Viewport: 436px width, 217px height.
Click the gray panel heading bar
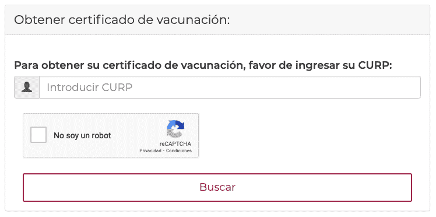tap(217, 20)
